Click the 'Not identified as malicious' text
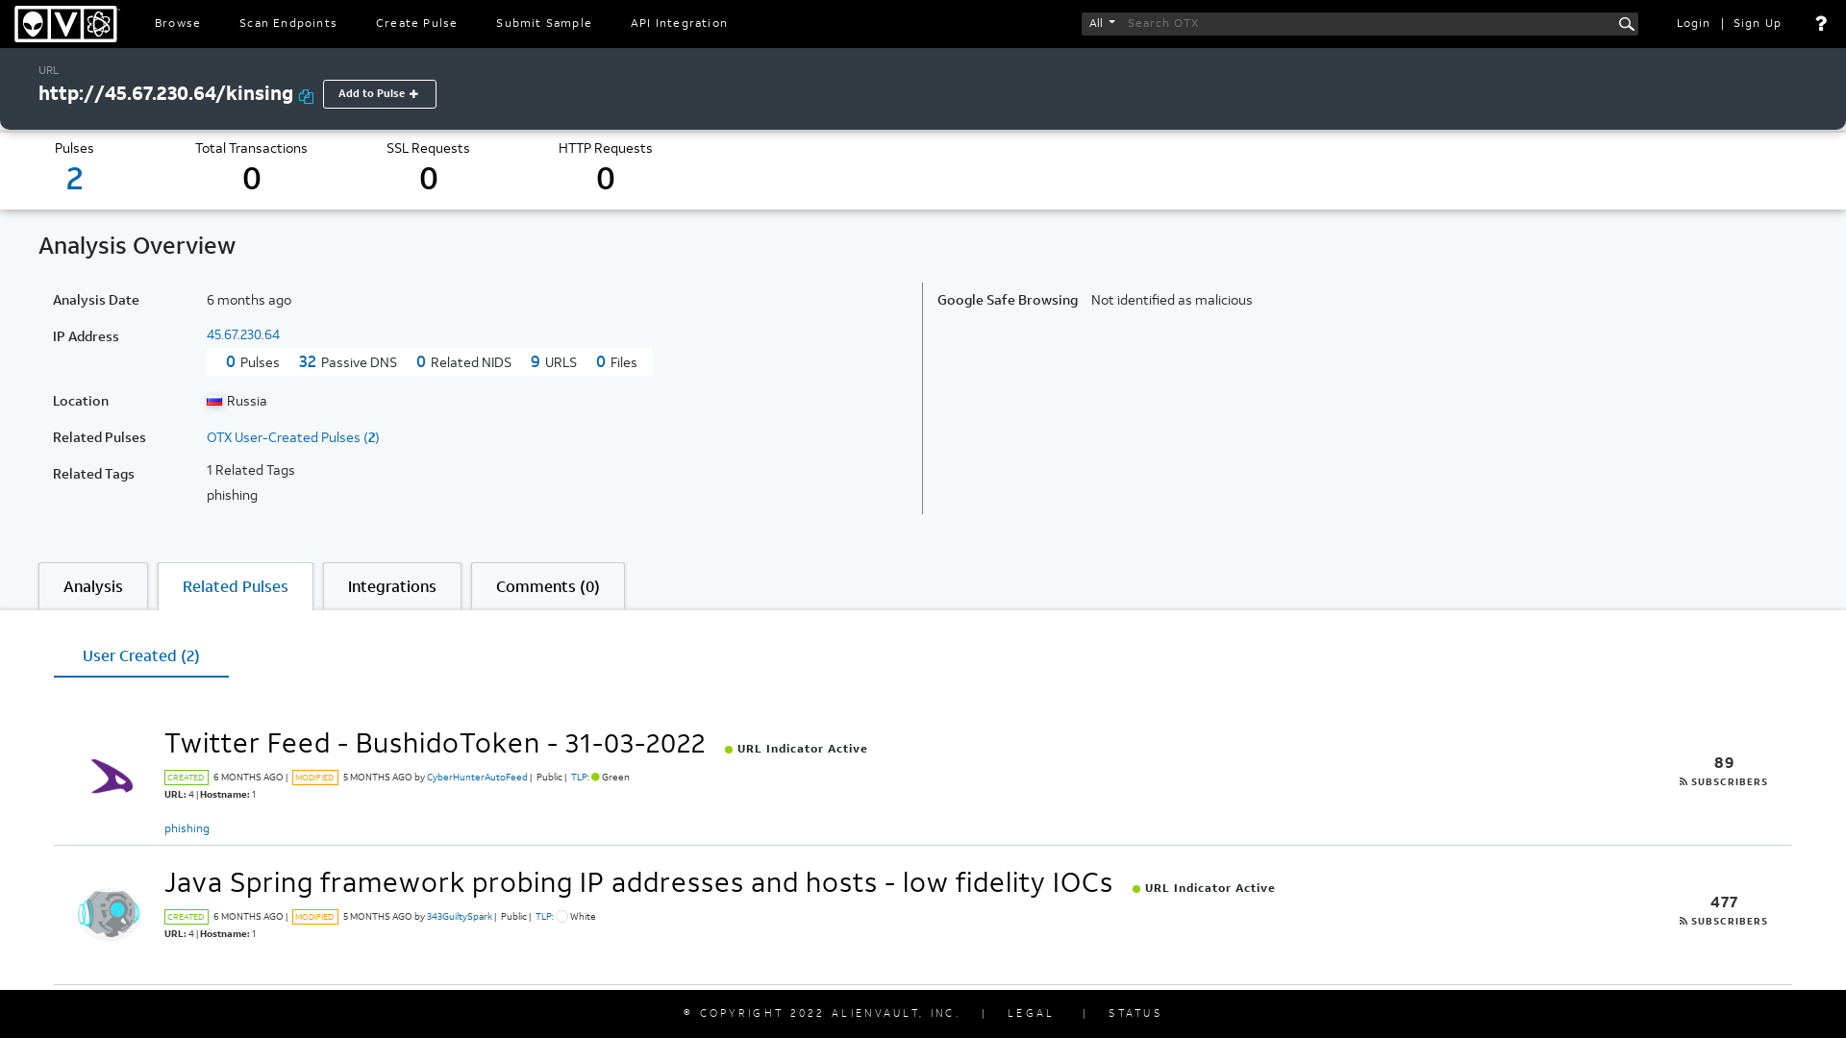 tap(1172, 301)
